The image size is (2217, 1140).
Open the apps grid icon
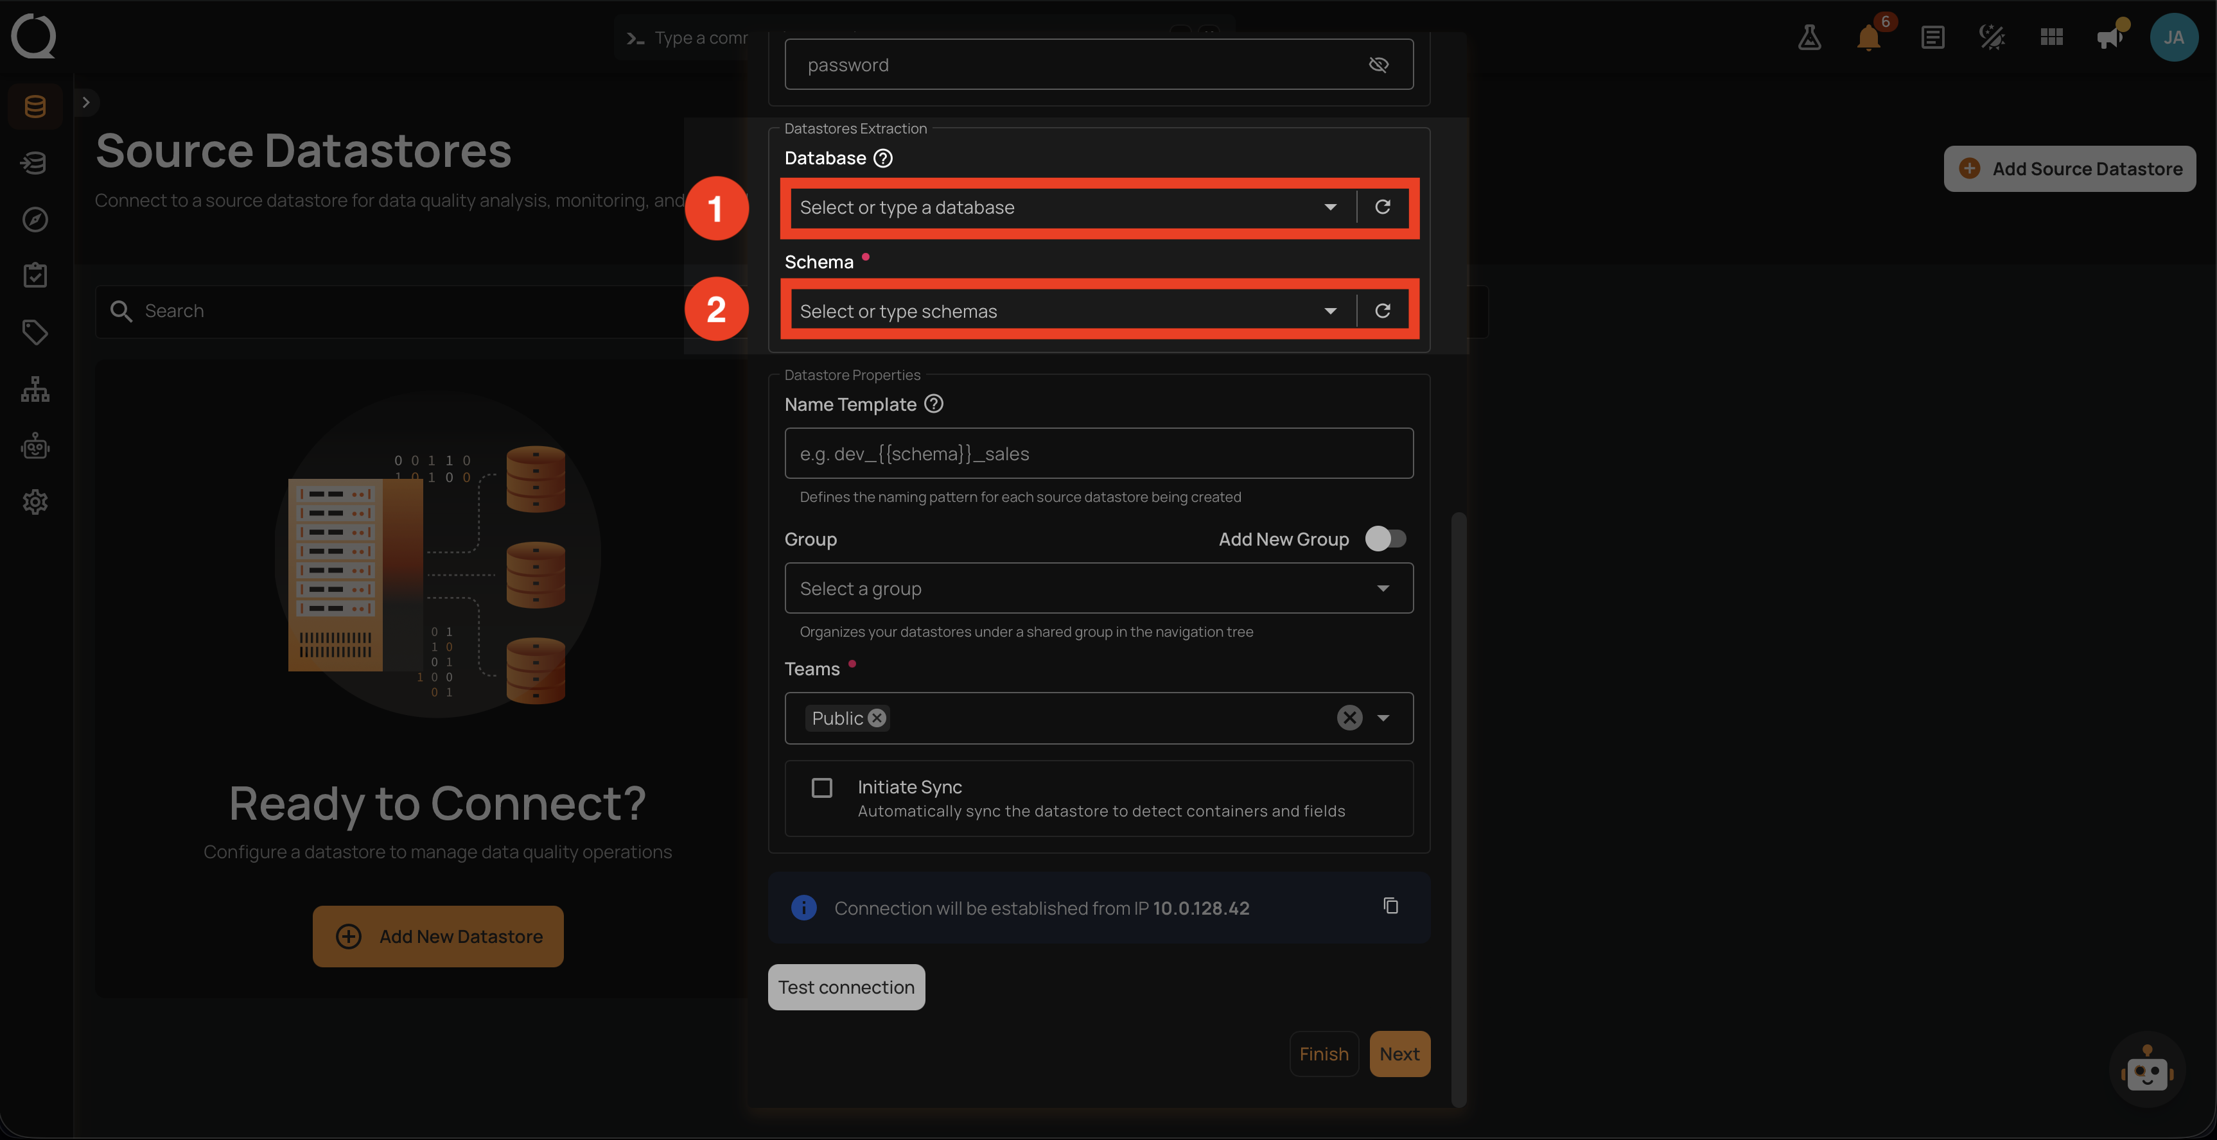pyautogui.click(x=2052, y=37)
